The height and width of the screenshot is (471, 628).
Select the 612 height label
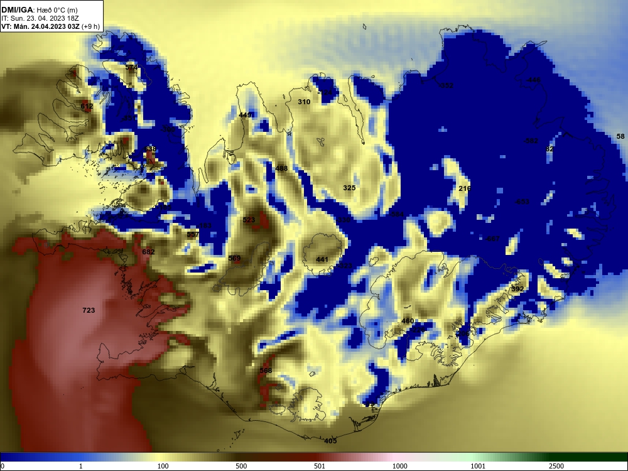(x=87, y=106)
